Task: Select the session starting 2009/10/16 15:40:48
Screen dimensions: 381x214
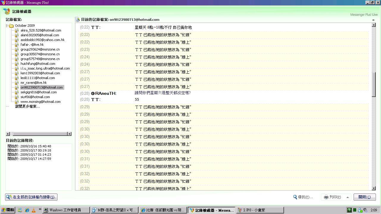Action: pos(29,146)
